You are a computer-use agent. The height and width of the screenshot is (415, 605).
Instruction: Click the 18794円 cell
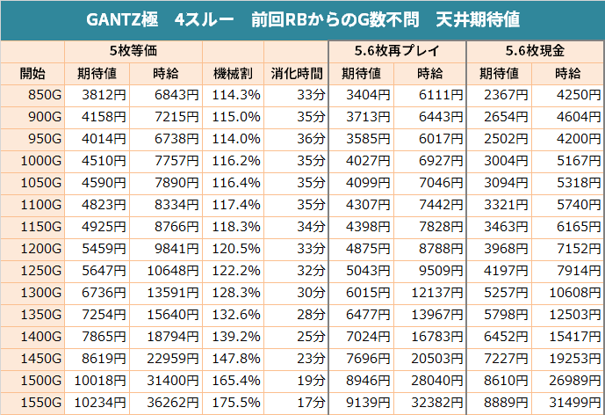pyautogui.click(x=166, y=338)
